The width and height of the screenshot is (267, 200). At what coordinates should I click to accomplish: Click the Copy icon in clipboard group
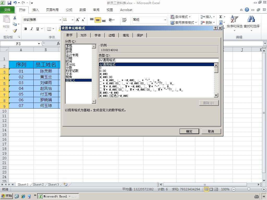click(15, 24)
